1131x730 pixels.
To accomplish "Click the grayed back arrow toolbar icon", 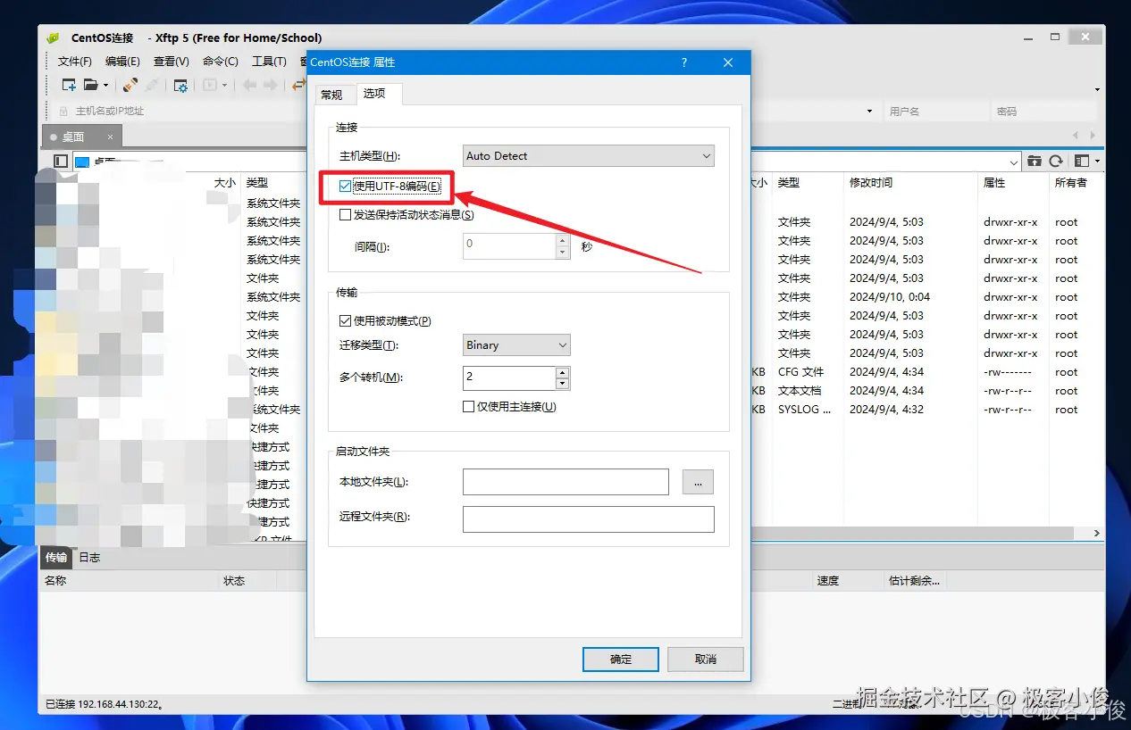I will [249, 86].
